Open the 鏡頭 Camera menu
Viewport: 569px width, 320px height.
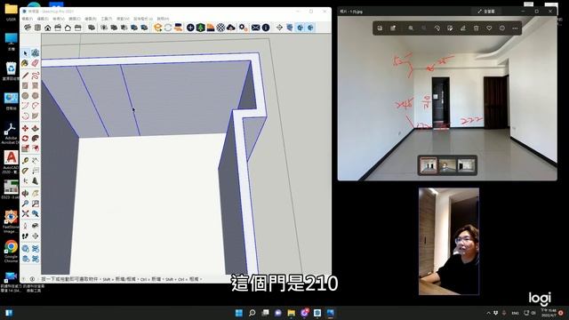[75, 19]
